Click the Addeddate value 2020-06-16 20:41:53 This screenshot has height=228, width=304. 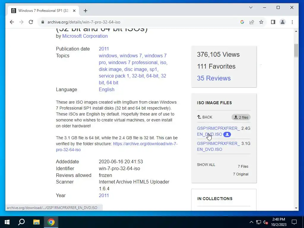point(121,162)
